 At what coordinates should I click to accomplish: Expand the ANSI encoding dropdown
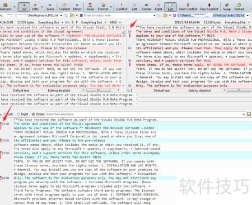pos(120,22)
